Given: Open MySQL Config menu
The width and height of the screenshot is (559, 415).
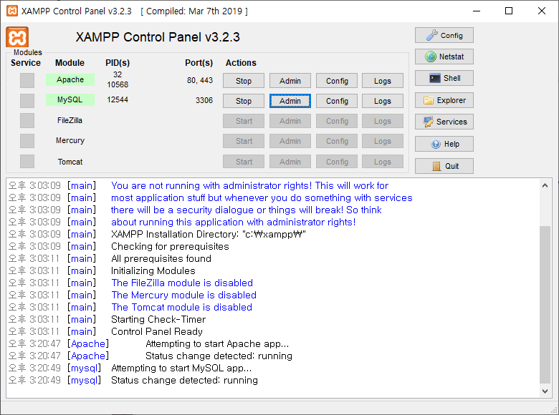Looking at the screenshot, I should pos(337,101).
